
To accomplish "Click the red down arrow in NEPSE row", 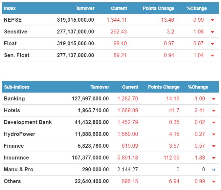I will [212, 20].
